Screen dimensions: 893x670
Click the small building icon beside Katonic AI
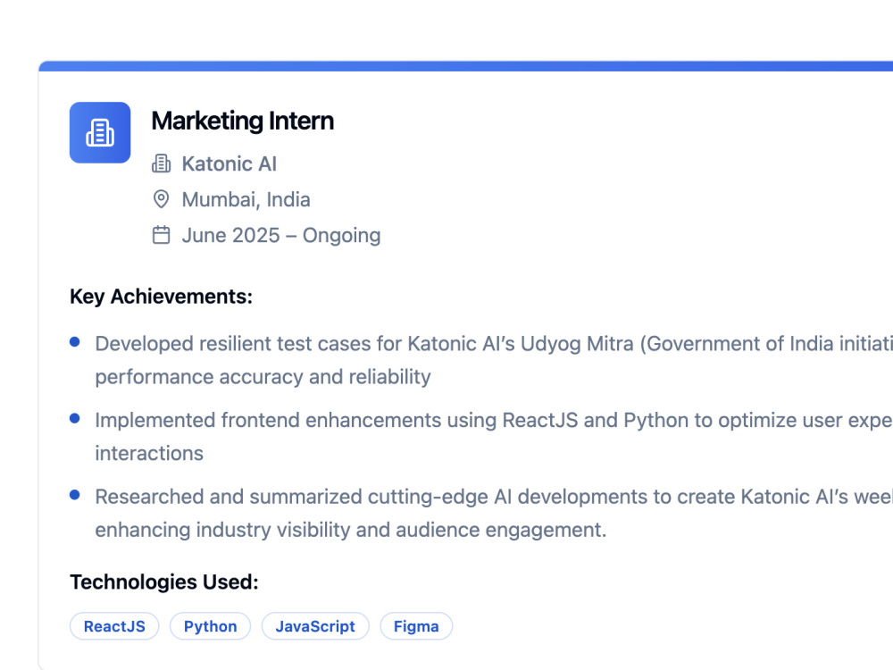pos(161,163)
